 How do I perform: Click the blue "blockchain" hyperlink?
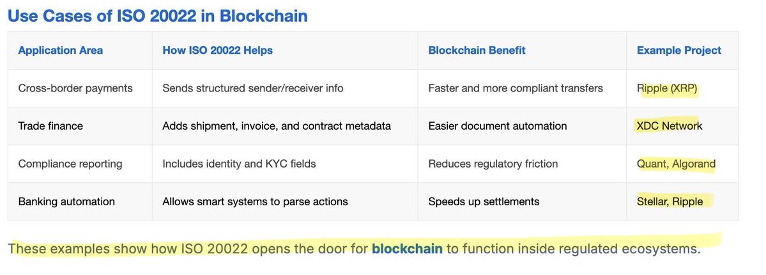pos(407,248)
